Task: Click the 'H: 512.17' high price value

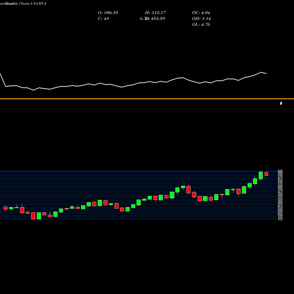Action: (155, 13)
